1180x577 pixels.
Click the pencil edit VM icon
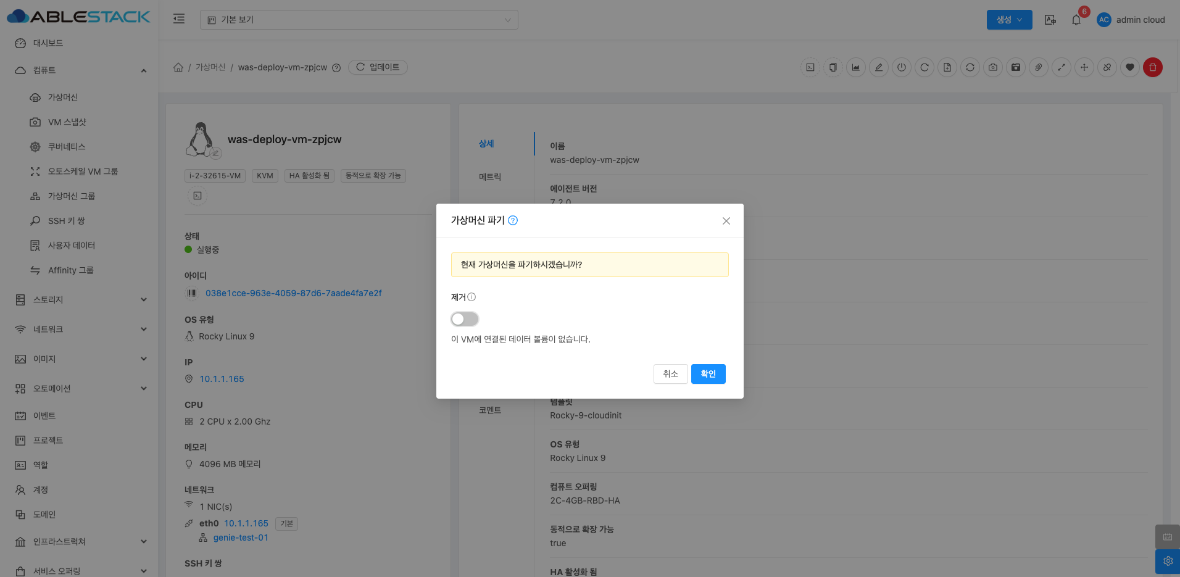coord(879,67)
